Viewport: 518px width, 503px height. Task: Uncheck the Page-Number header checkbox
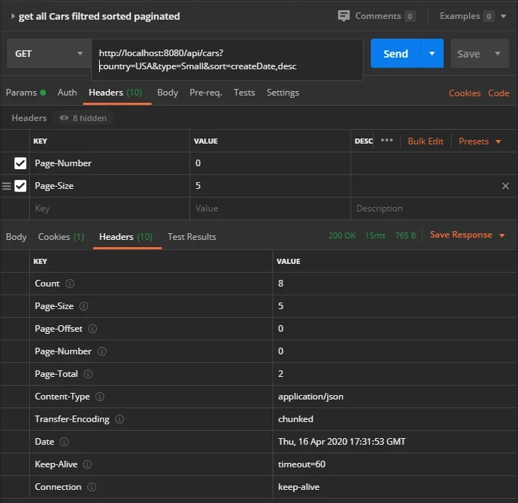20,163
